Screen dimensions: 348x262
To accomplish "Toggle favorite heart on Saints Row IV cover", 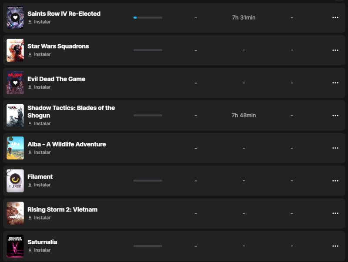I will 15,17.
